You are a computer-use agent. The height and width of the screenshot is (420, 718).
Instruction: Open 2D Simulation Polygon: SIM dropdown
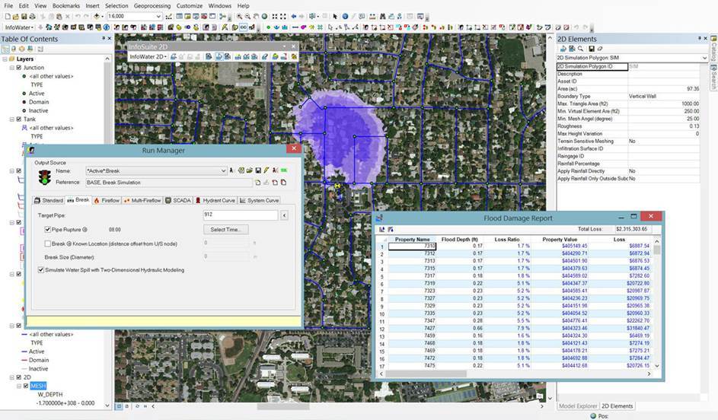tap(704, 58)
